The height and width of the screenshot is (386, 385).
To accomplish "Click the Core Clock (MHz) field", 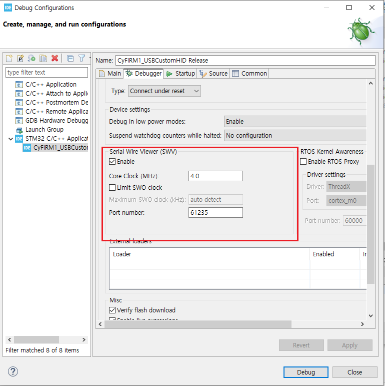I will click(215, 176).
